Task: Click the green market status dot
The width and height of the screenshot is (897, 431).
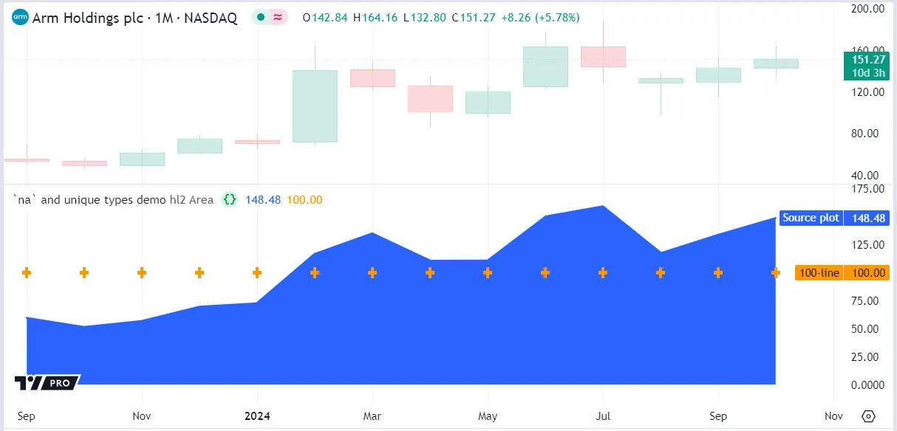Action: 261,18
